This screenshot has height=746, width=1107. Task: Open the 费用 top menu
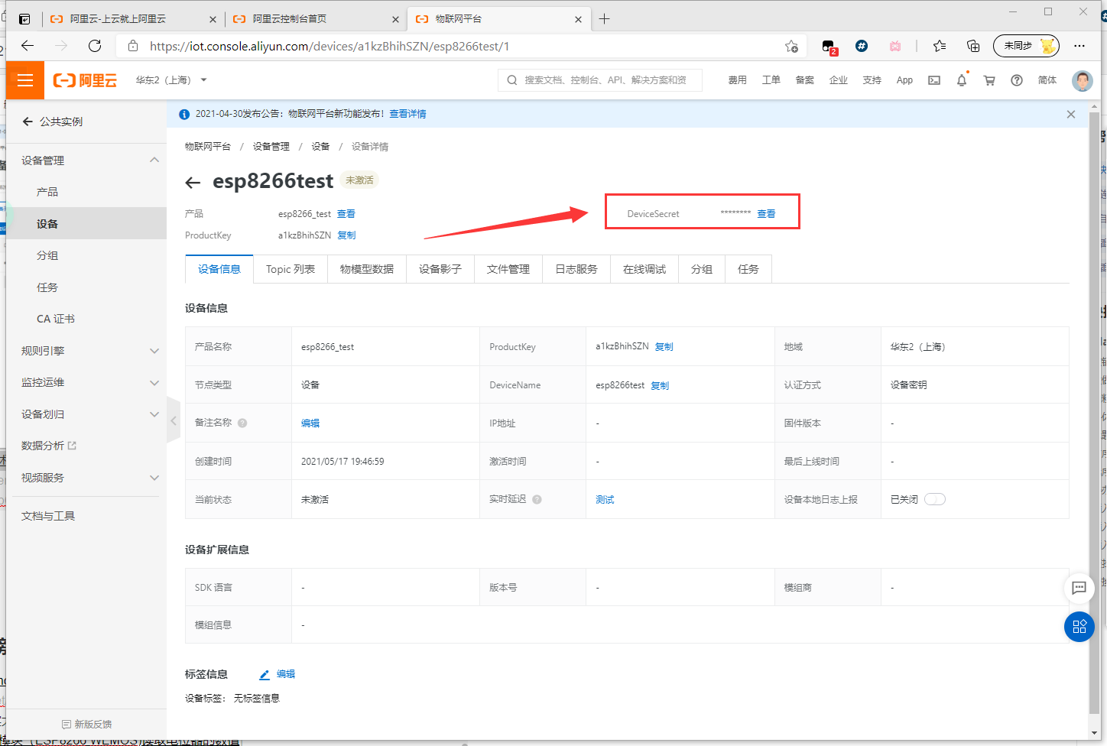pyautogui.click(x=737, y=80)
